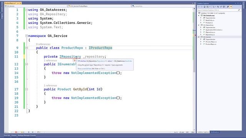Open the Solution Explorer window options dropdown
The height and width of the screenshot is (138, 246).
(236, 3)
